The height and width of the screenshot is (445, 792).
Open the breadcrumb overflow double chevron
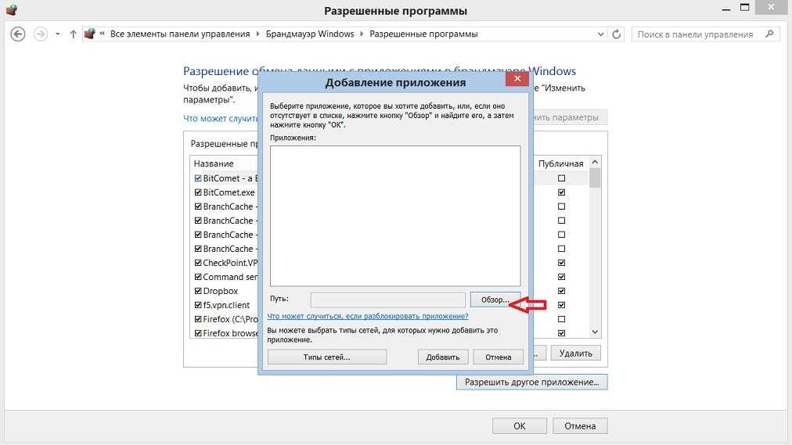click(102, 34)
